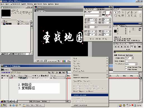Click the black color swatch in Info panel

[x=115, y=31]
